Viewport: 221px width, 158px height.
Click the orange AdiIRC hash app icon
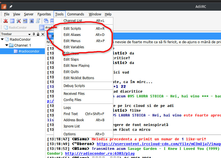click(x=4, y=7)
